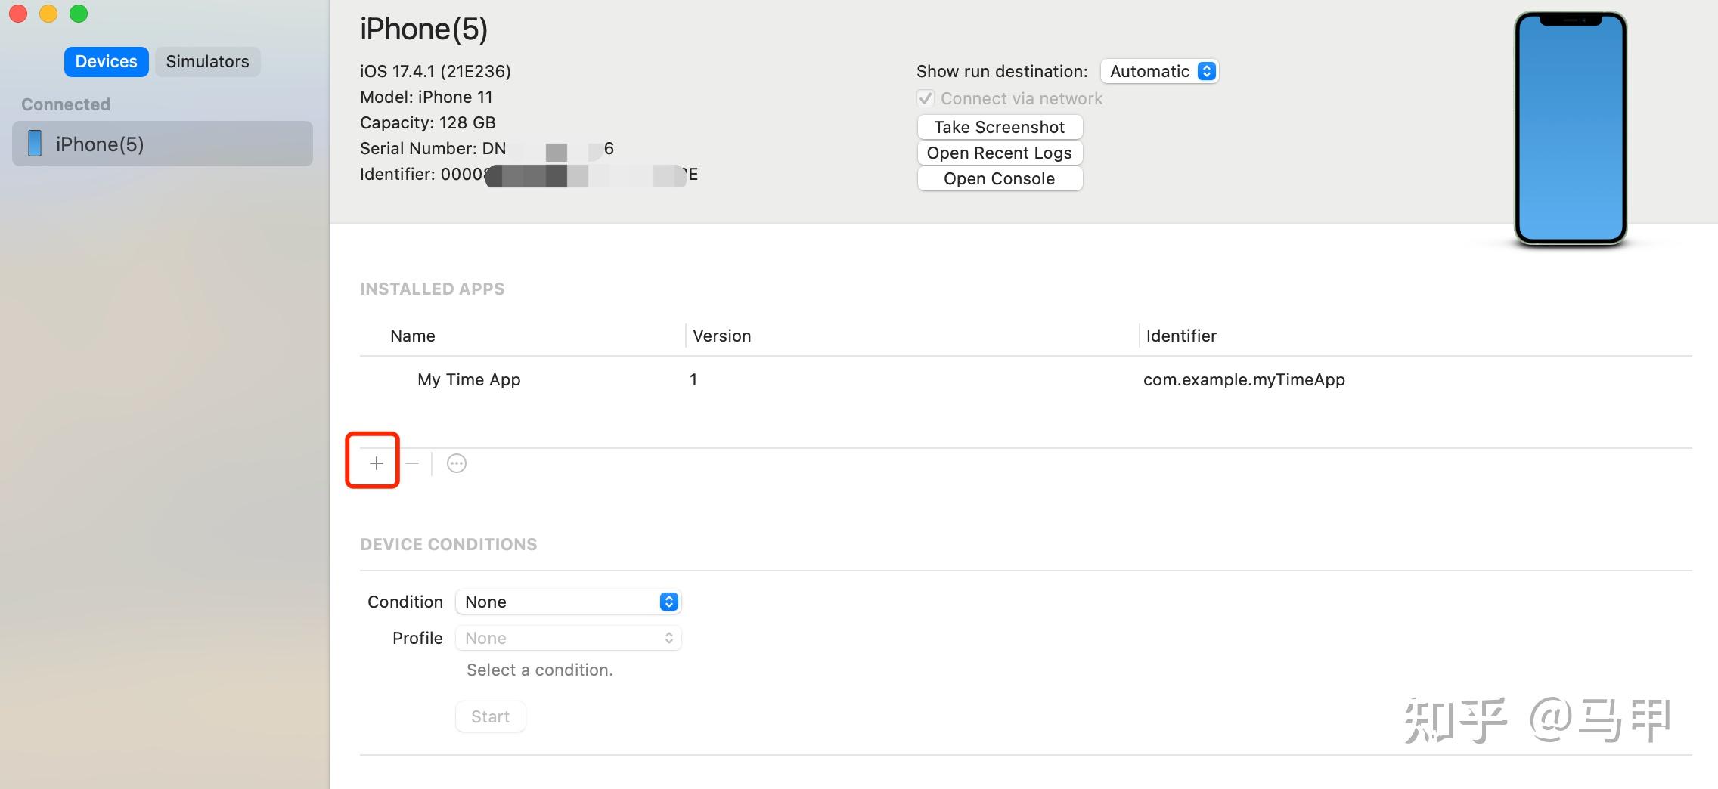Click the minus icon to remove app
1718x789 pixels.
[412, 463]
